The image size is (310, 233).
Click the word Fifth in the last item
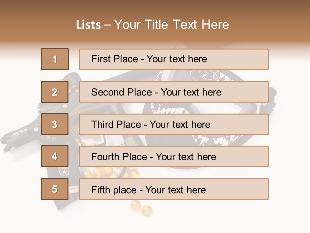101,190
